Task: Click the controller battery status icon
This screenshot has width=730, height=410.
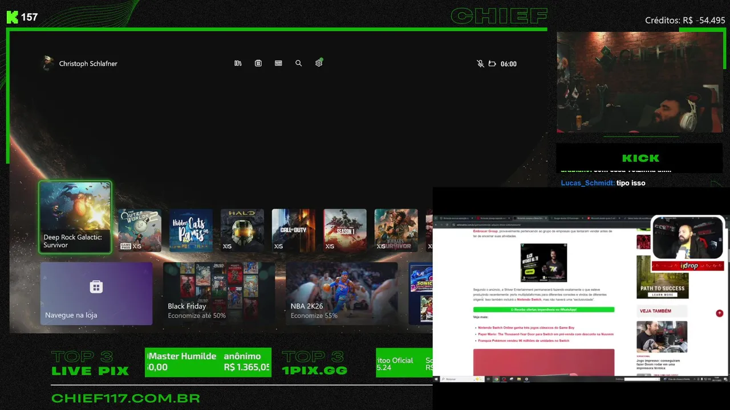Action: click(492, 64)
